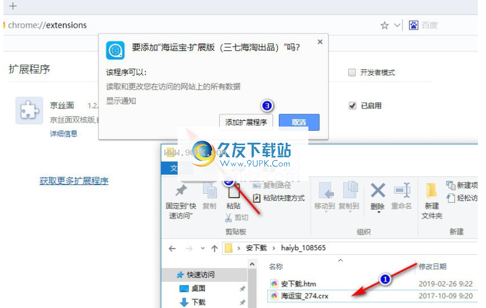This screenshot has width=486, height=308.
Task: Click the haiyb_108565 breadcrumb segment
Action: pyautogui.click(x=303, y=248)
